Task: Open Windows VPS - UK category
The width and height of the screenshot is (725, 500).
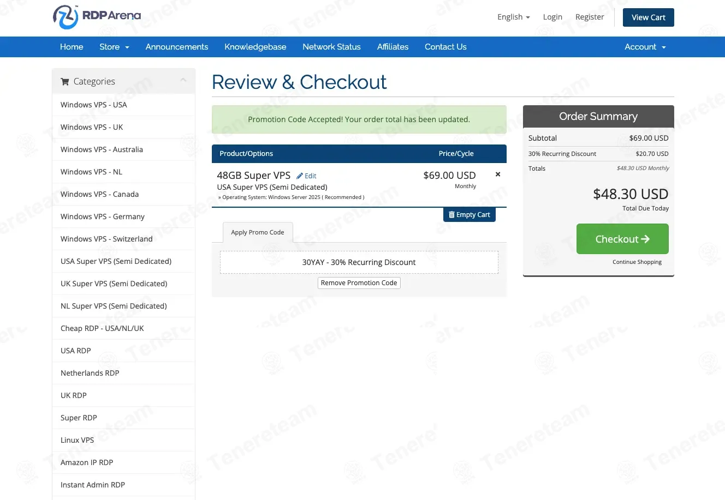Action: [123, 127]
